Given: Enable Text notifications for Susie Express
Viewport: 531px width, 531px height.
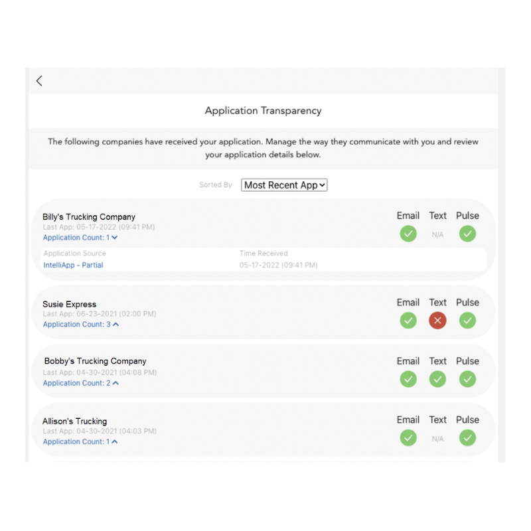Looking at the screenshot, I should click(x=437, y=321).
